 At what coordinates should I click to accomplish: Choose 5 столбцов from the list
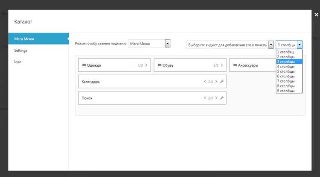pyautogui.click(x=286, y=71)
